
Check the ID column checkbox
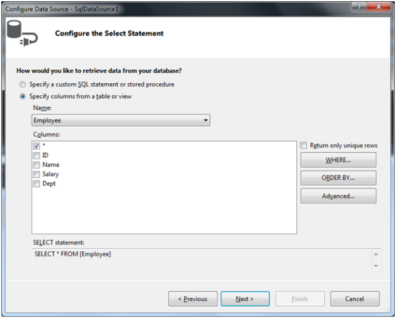[37, 155]
